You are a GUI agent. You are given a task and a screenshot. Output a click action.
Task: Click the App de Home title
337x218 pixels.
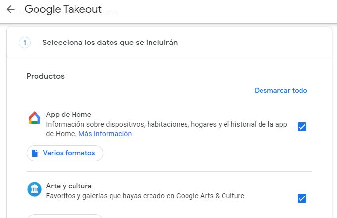tap(69, 114)
